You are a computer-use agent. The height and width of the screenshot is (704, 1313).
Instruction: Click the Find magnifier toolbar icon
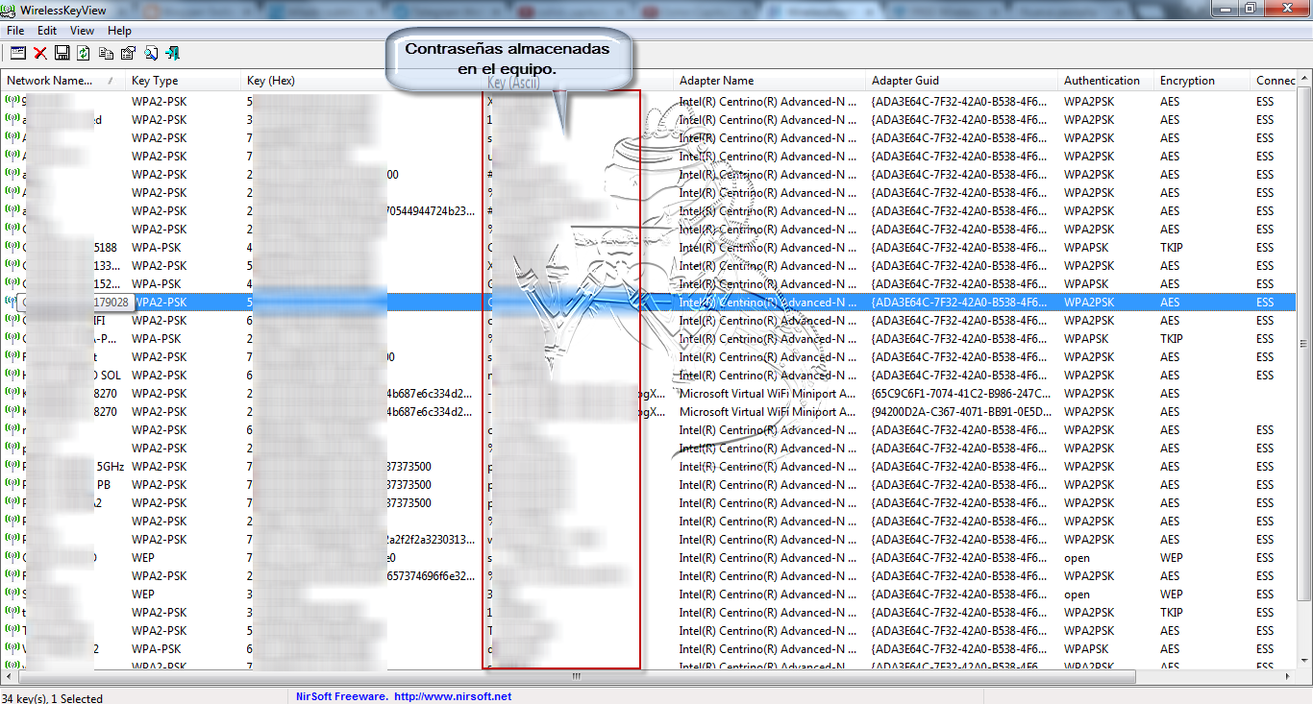coord(150,53)
